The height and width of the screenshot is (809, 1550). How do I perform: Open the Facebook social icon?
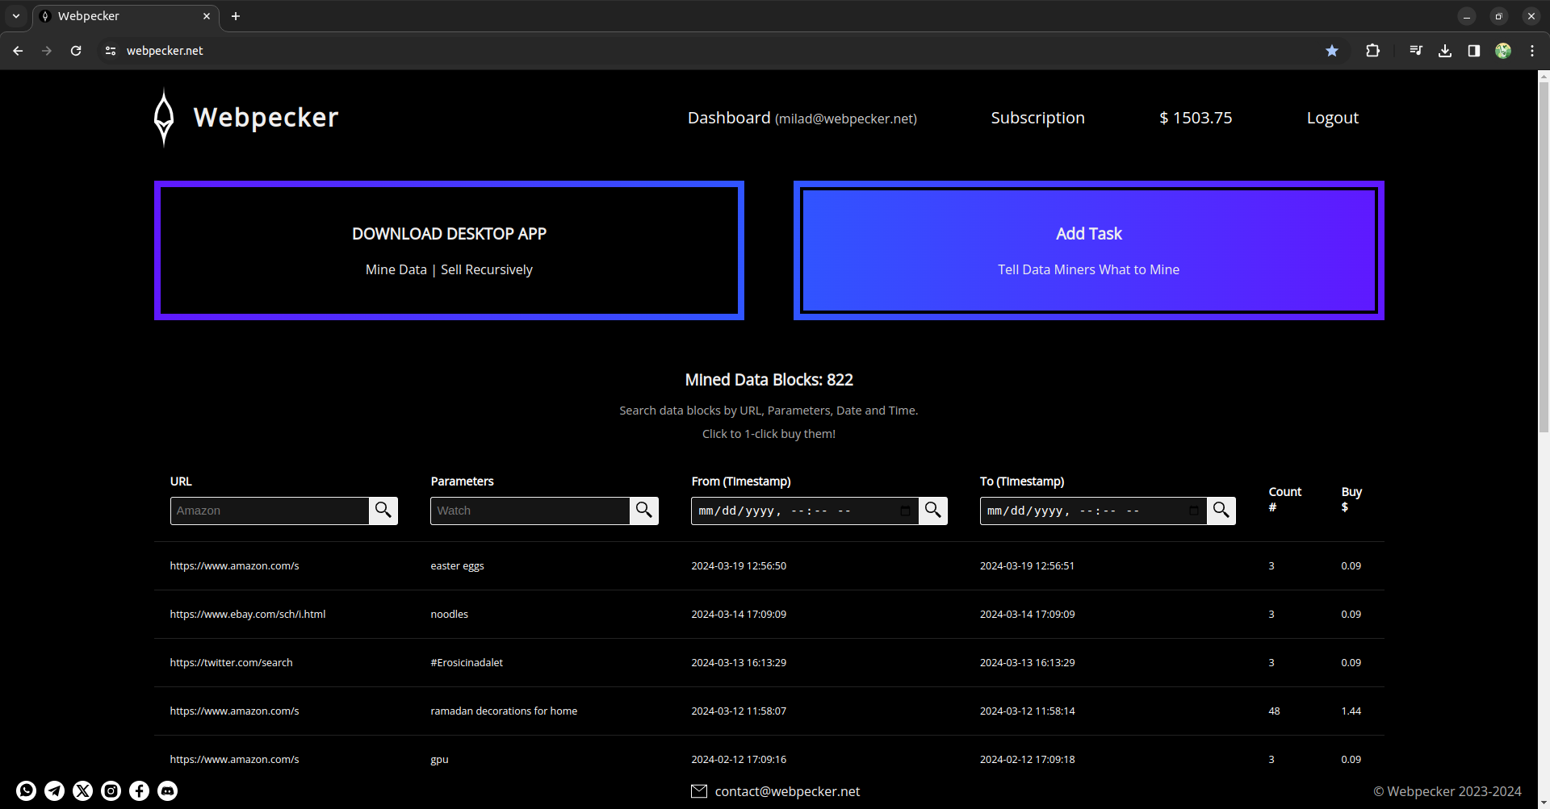139,790
